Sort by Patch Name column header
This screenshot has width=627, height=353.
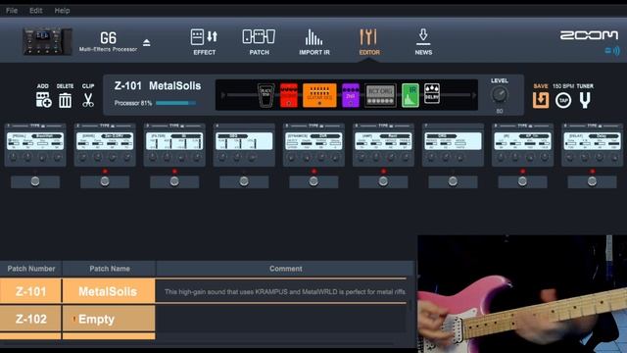click(109, 269)
